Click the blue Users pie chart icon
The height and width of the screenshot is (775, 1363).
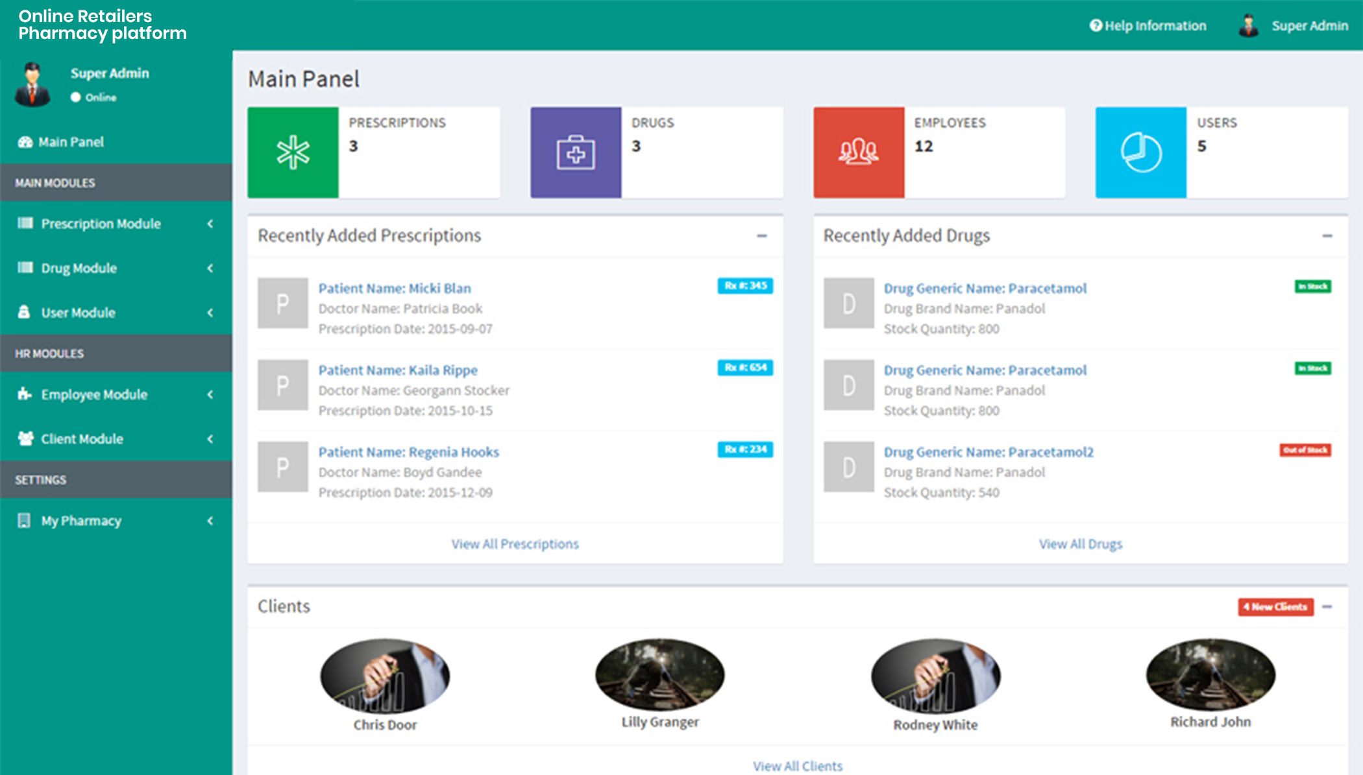coord(1141,152)
